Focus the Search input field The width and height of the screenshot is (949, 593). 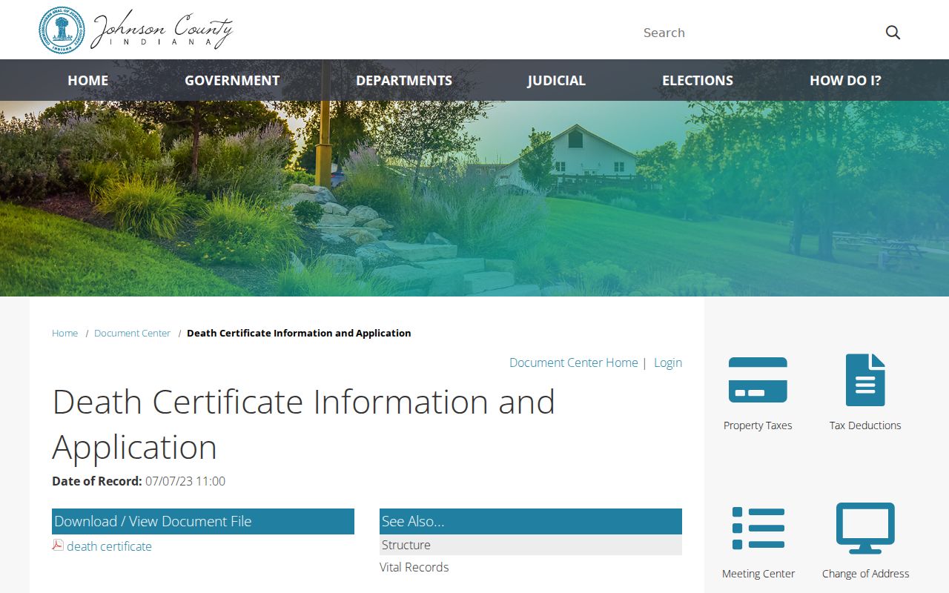coord(756,33)
